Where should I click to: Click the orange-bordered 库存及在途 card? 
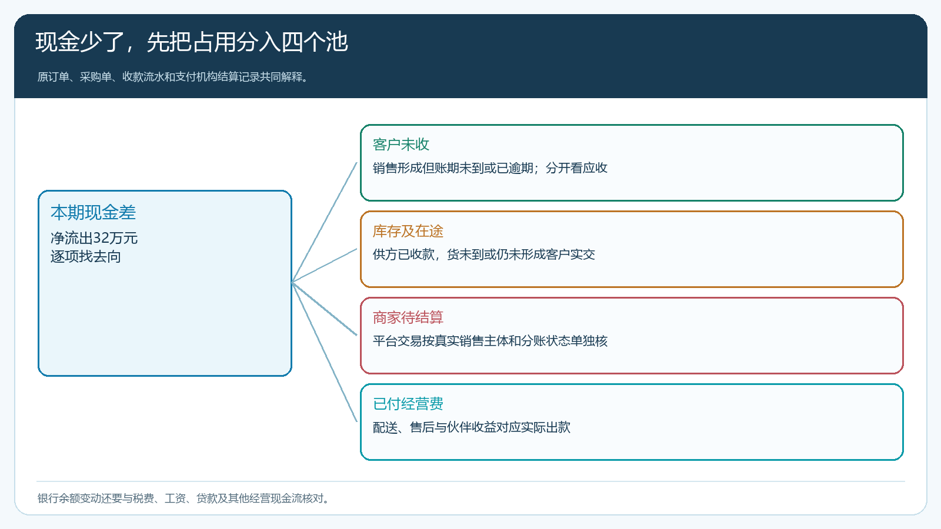coord(632,249)
